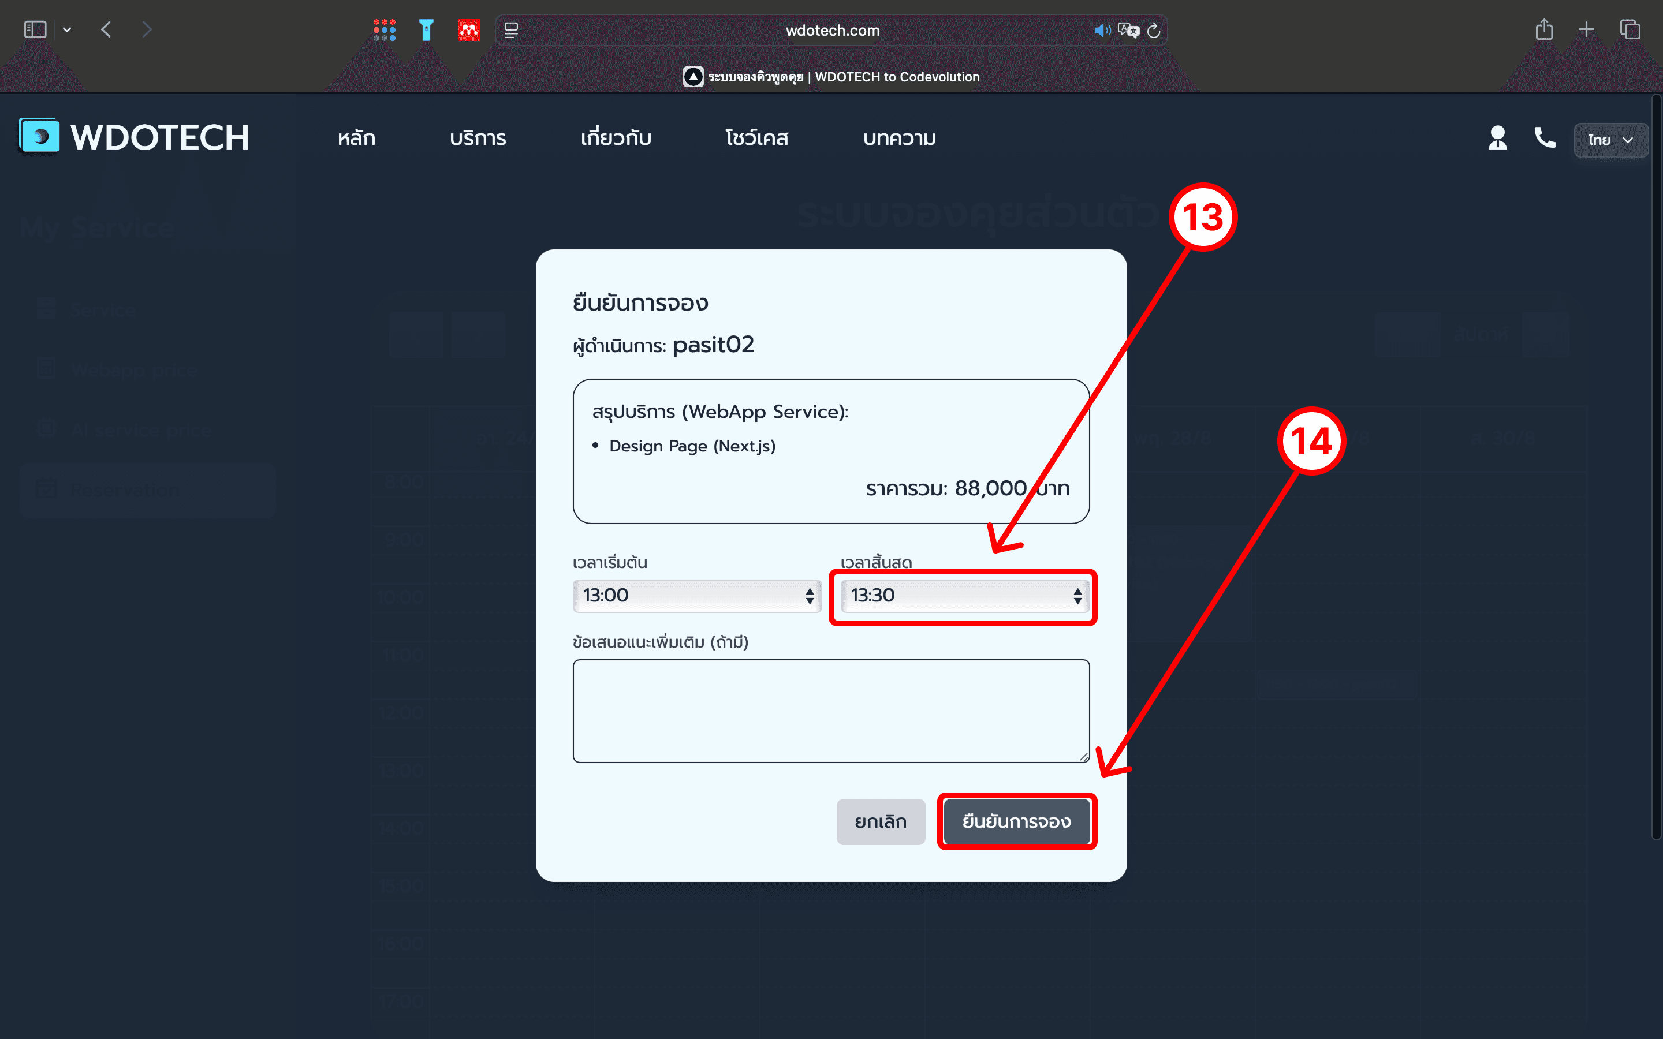
Task: Click the WDOTECH logo icon
Action: [40, 136]
